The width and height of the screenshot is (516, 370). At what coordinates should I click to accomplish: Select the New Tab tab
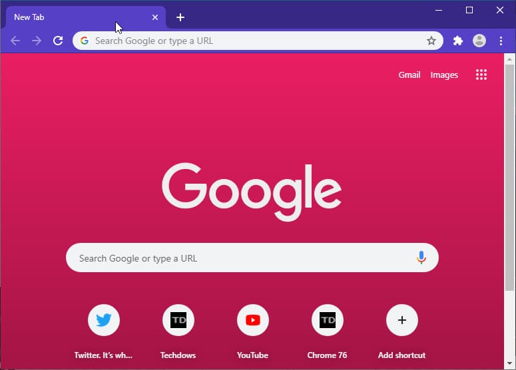86,17
